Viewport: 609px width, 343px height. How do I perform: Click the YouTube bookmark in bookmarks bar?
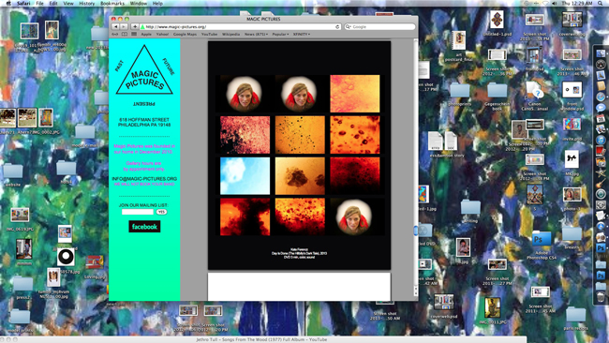click(x=209, y=34)
